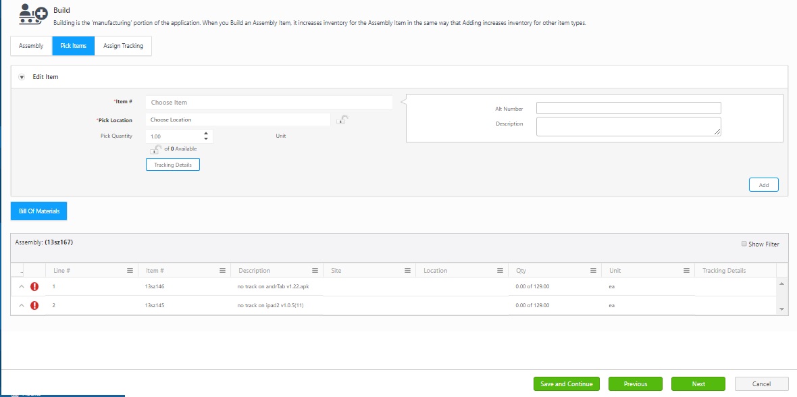Enable the Show Filter checkbox
Viewport: 797px width, 397px height.
coord(744,244)
